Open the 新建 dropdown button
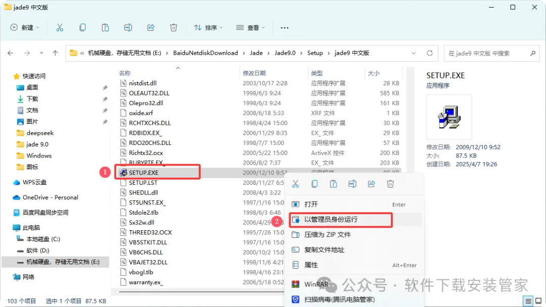Viewport: 546px width, 307px height. point(25,28)
